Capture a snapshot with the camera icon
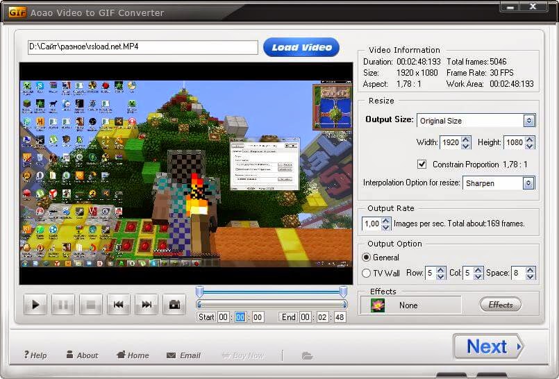The image size is (559, 379). point(174,305)
